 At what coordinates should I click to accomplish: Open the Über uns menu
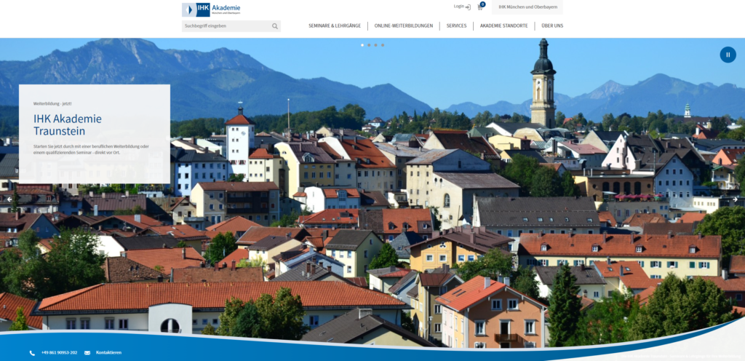(x=552, y=25)
